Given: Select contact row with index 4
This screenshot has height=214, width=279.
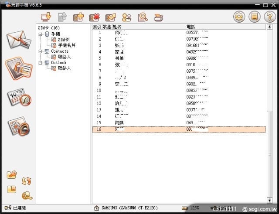Looking at the screenshot, I should pyautogui.click(x=179, y=52).
